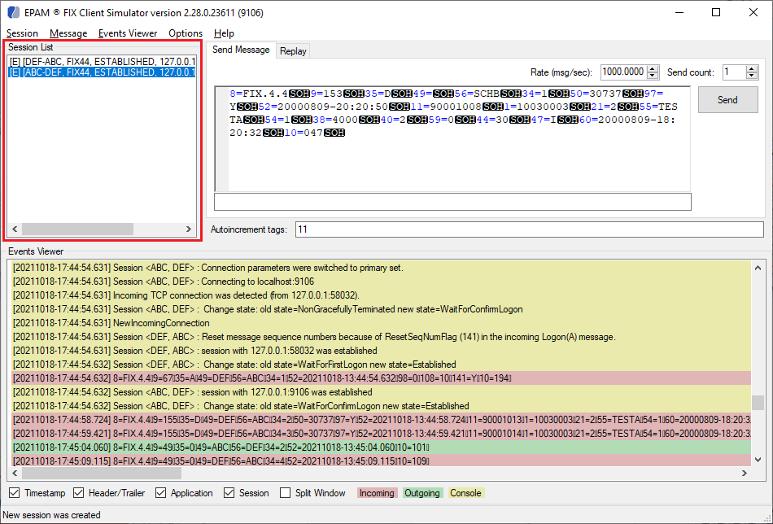Open the Message menu
Image resolution: width=773 pixels, height=524 pixels.
[x=68, y=33]
